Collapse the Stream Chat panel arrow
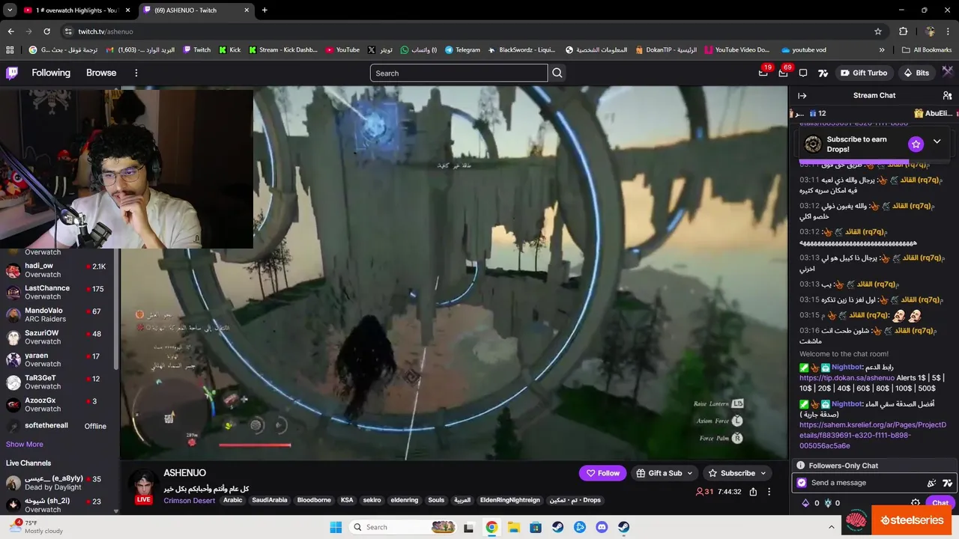 [x=802, y=95]
